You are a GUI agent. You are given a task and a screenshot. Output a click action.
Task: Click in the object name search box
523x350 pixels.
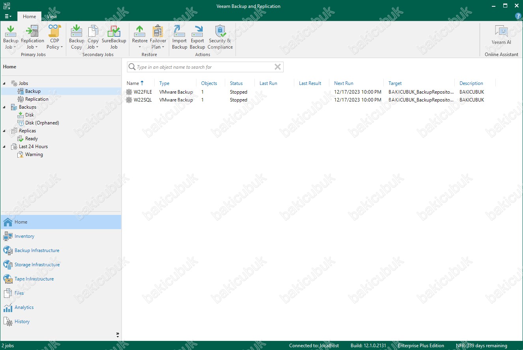tap(204, 67)
